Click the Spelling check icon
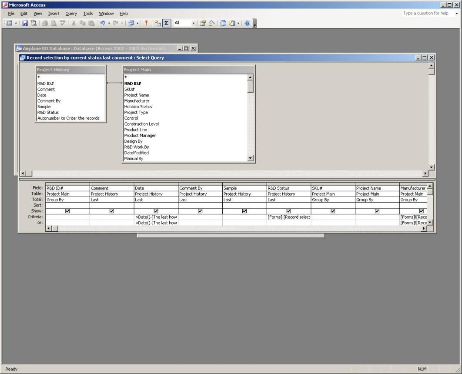 click(x=63, y=23)
